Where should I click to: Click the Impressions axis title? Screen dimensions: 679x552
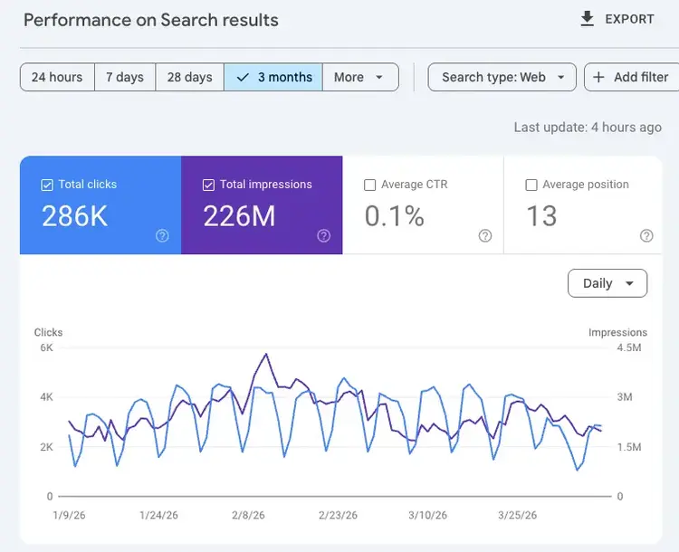click(x=617, y=332)
